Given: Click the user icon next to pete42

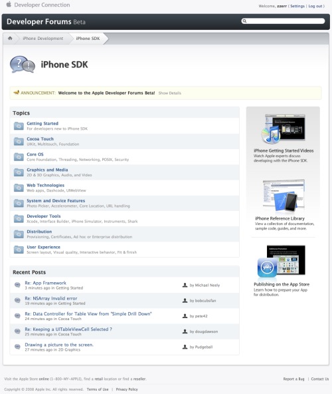Looking at the screenshot, I should point(185,316).
